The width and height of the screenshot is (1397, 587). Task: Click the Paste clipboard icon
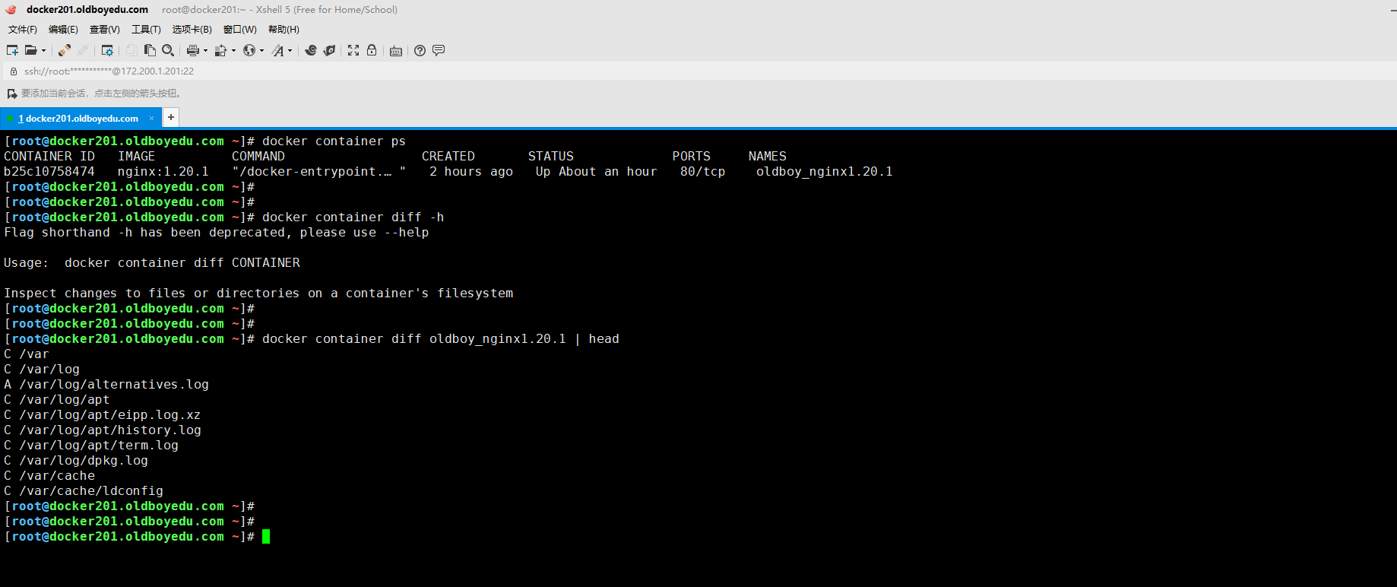coord(150,50)
